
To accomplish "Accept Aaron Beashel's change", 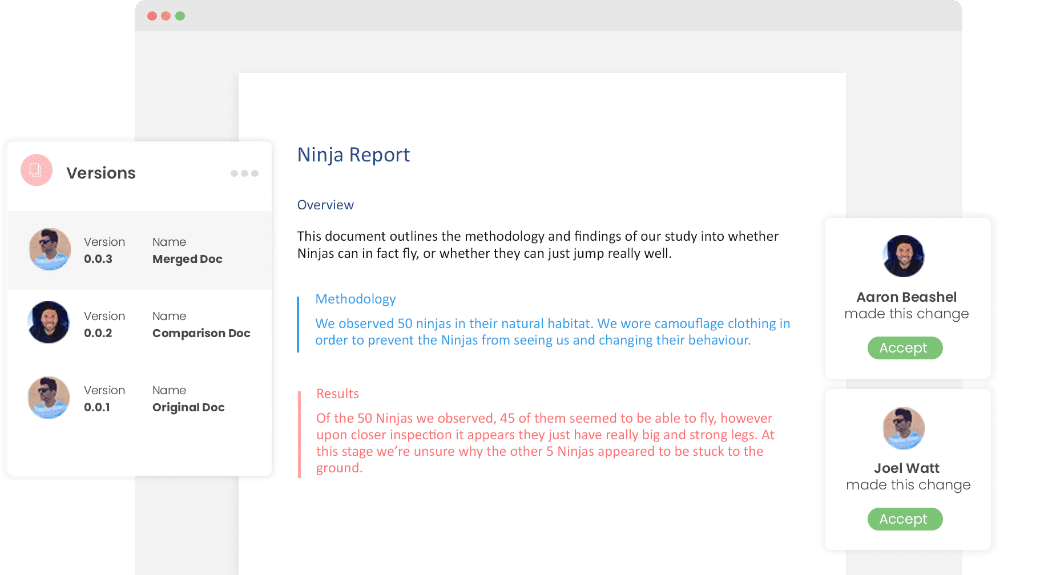I will 905,348.
